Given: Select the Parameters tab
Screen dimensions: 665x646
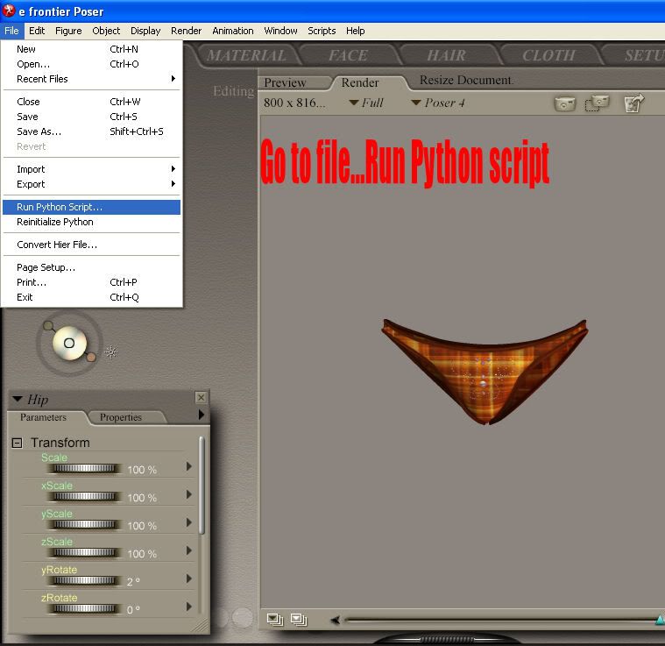Looking at the screenshot, I should click(43, 417).
